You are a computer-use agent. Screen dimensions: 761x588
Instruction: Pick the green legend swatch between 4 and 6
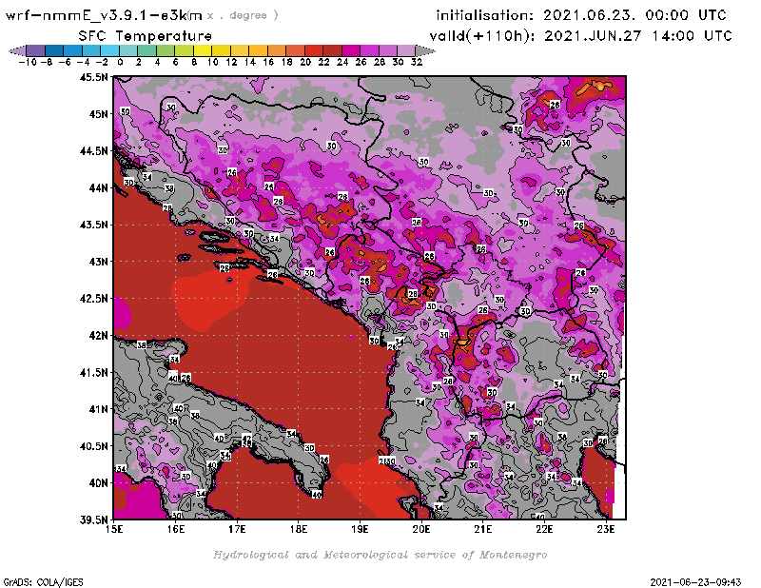[166, 50]
